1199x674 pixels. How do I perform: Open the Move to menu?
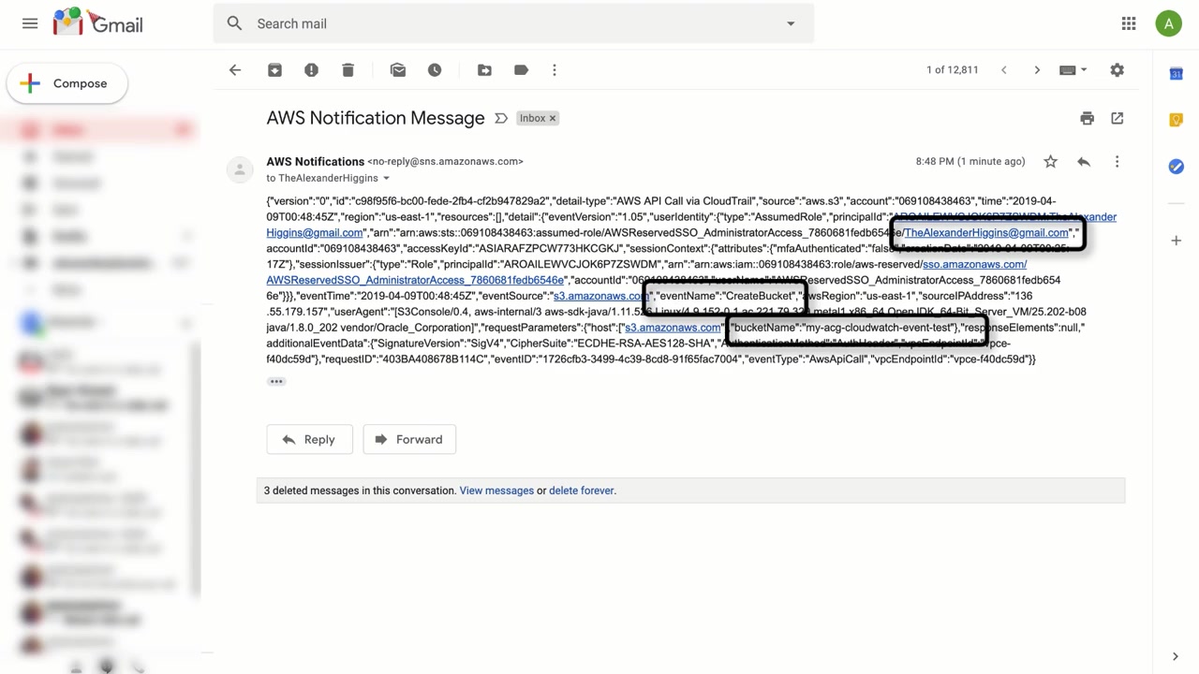[484, 70]
